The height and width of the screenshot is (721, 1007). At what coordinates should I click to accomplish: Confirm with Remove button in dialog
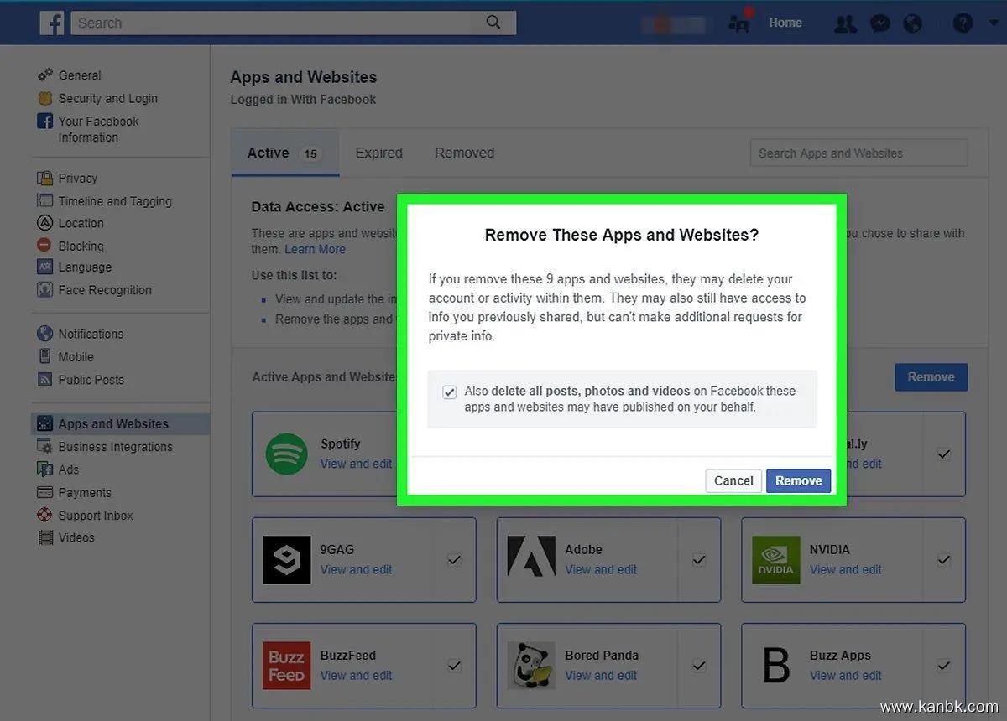coord(798,480)
